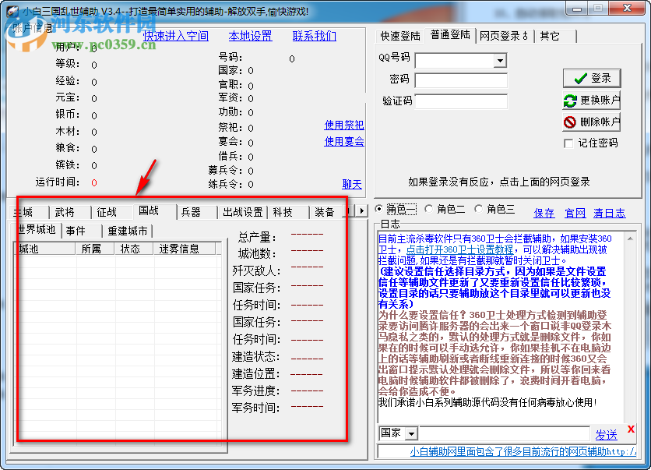The width and height of the screenshot is (651, 470).
Task: Click the 快速进入空间 link
Action: [176, 36]
